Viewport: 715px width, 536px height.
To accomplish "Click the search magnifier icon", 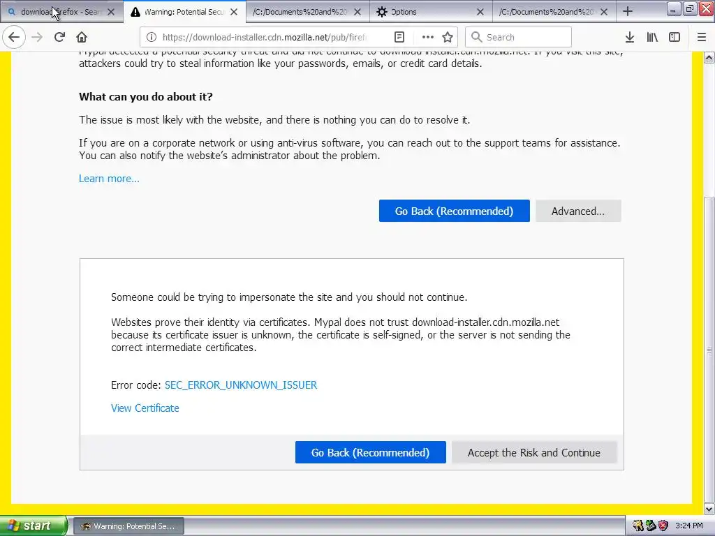I will (476, 37).
